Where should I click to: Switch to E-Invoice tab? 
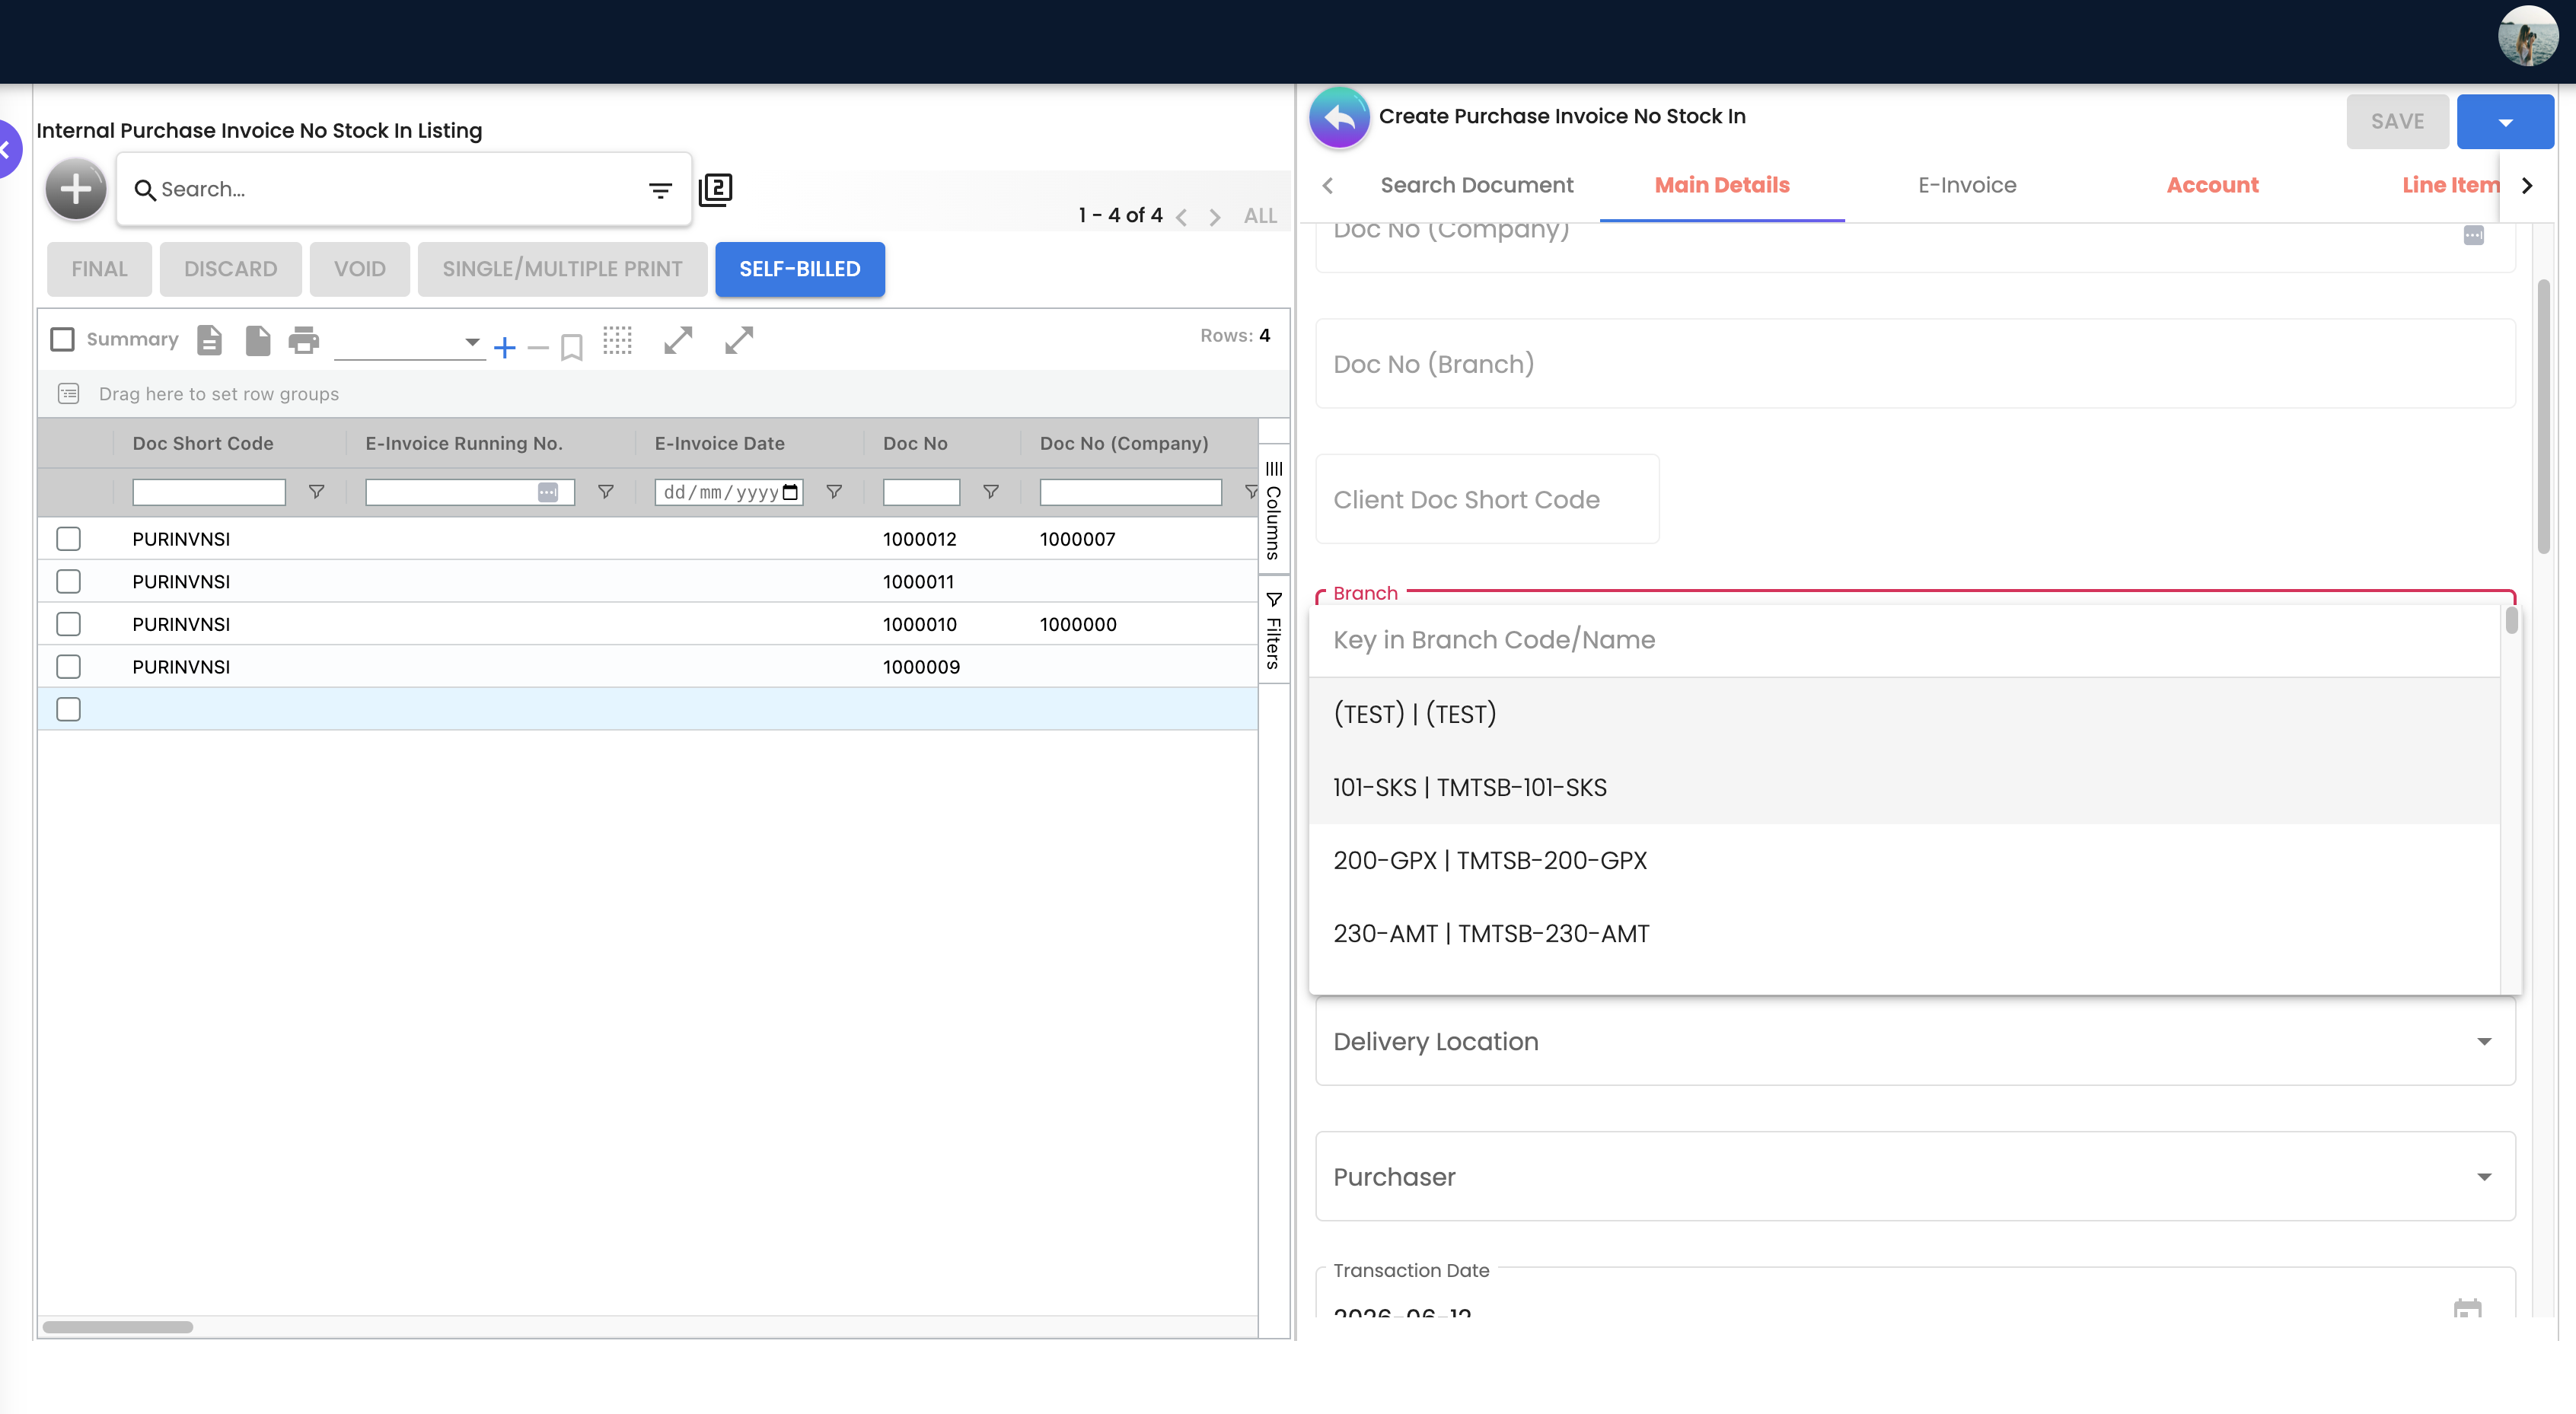(1967, 185)
